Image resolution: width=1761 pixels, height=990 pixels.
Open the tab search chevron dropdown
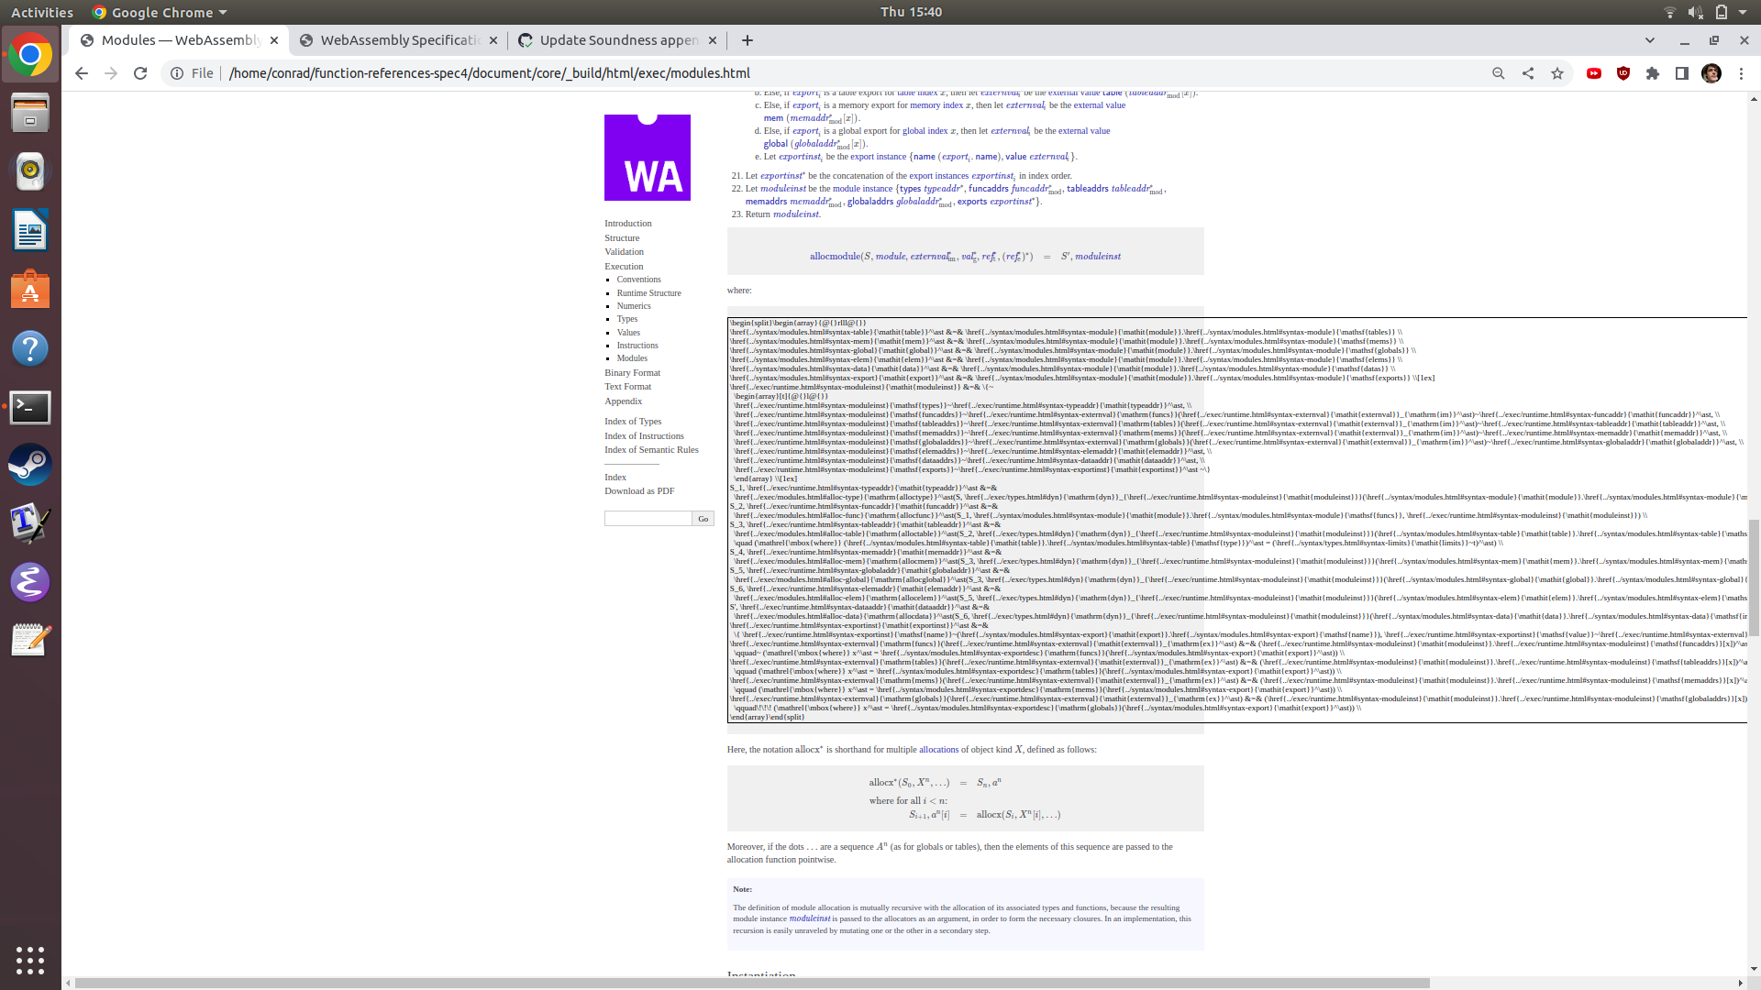coord(1649,40)
